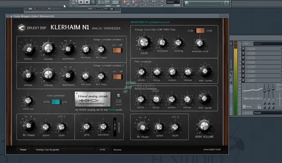Click oscillator 2 lfo1 mod knob
This screenshot has height=163, width=282.
tap(101, 76)
